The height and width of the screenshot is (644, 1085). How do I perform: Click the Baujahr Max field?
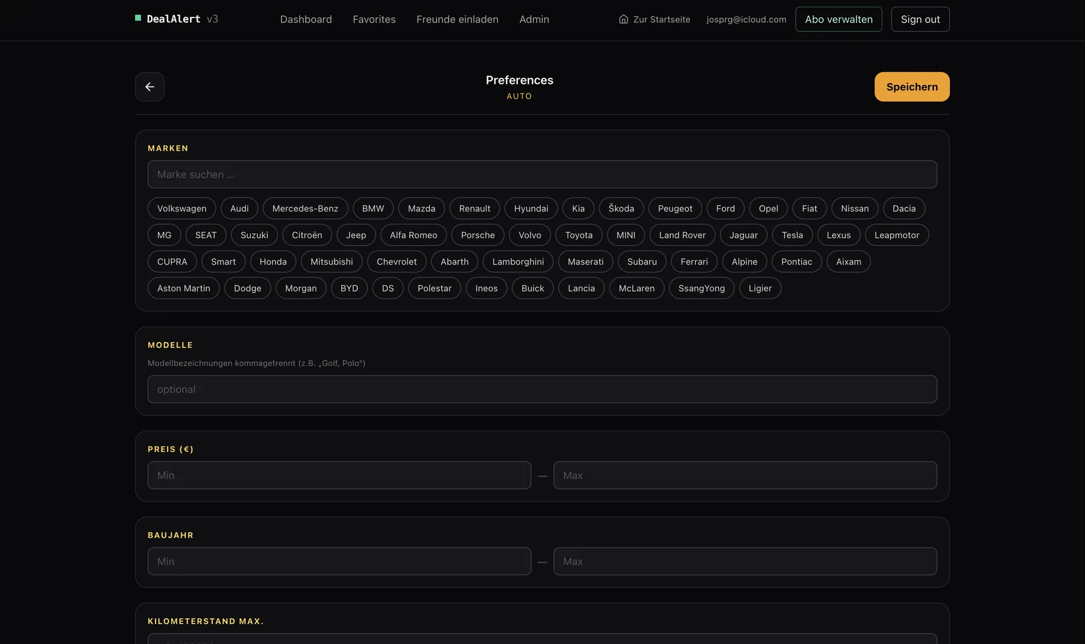coord(745,561)
